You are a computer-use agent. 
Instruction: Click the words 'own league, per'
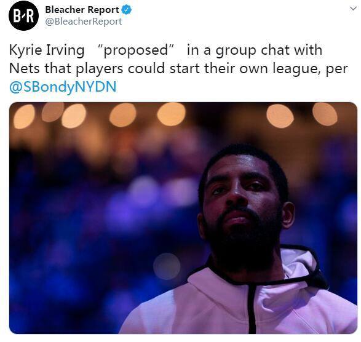(x=293, y=68)
